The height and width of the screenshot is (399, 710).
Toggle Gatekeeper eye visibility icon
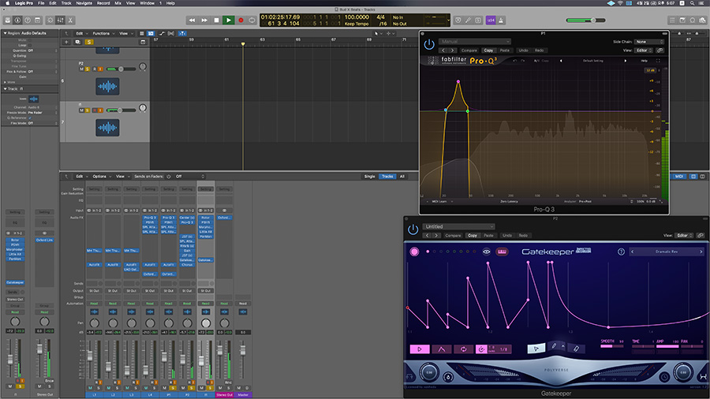click(486, 252)
